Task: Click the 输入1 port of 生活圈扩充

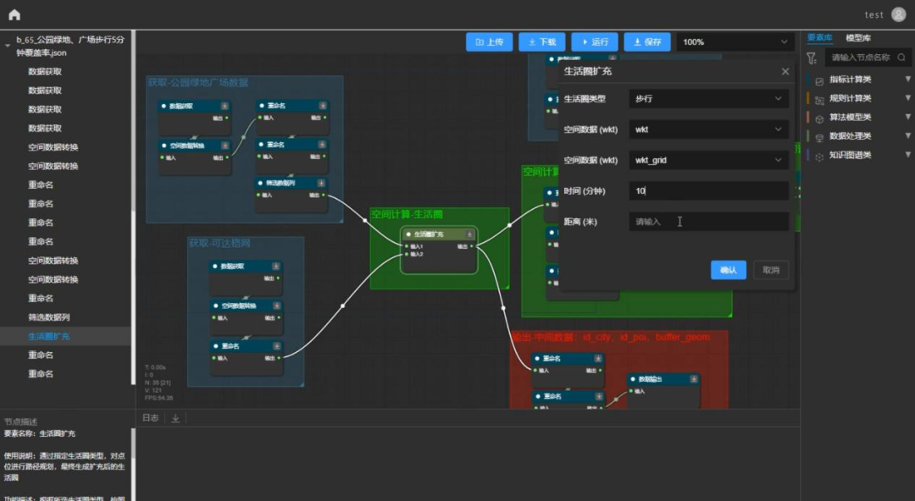Action: point(407,247)
